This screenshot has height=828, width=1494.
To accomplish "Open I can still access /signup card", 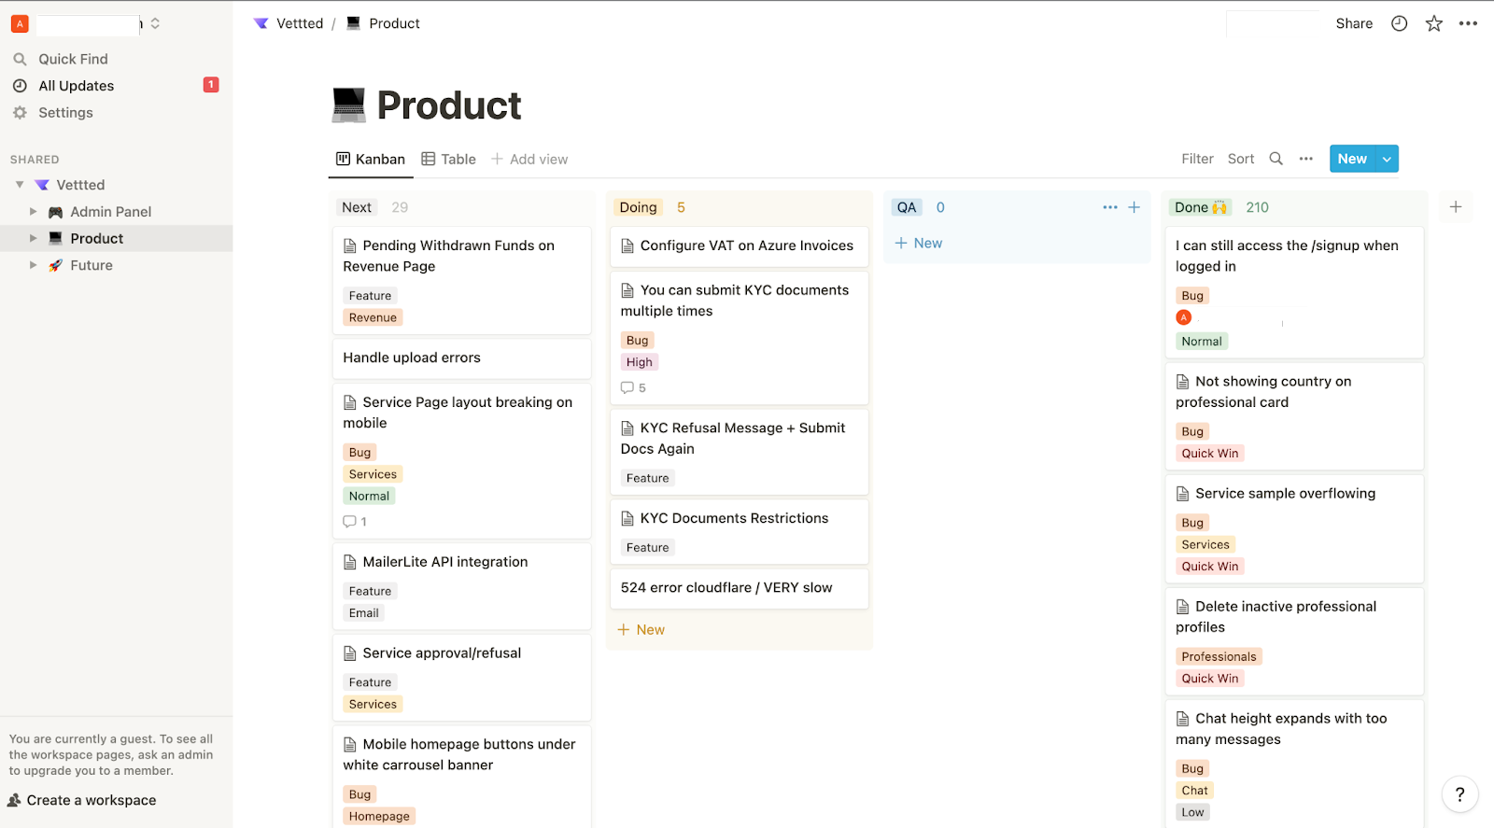I will click(x=1294, y=292).
